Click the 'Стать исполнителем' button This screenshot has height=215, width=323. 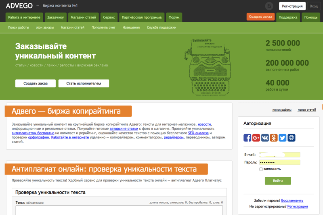pos(84,83)
